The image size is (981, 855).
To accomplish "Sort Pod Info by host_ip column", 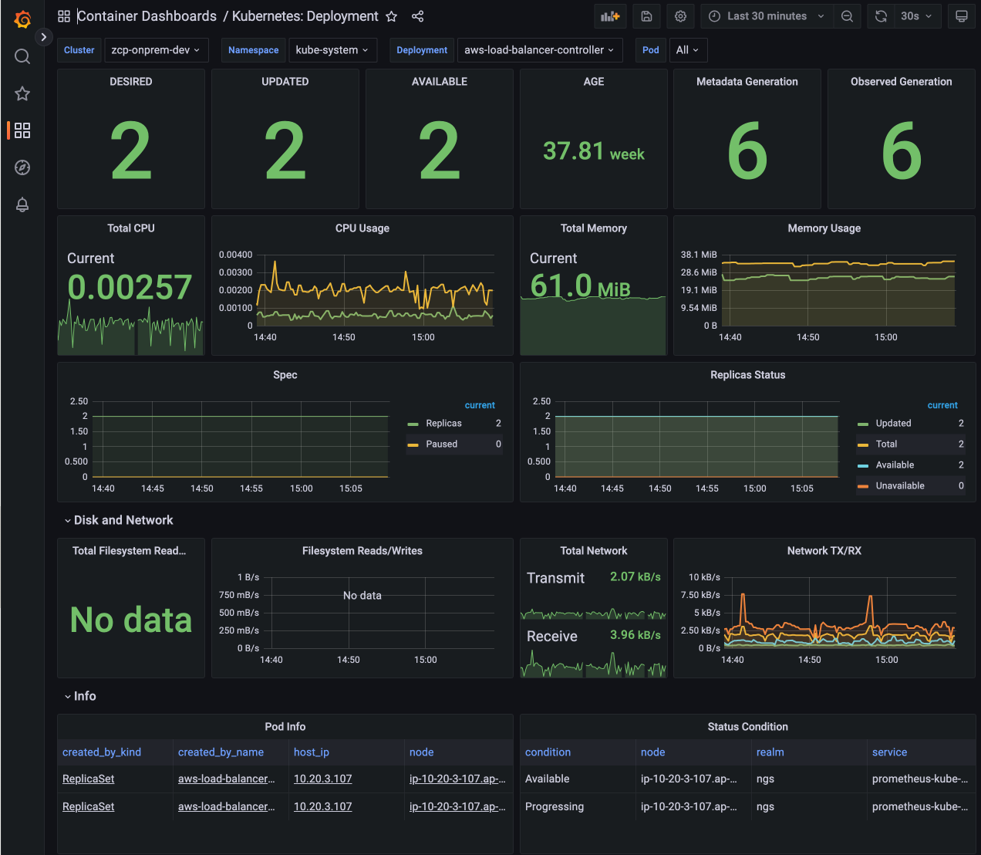I will 312,752.
